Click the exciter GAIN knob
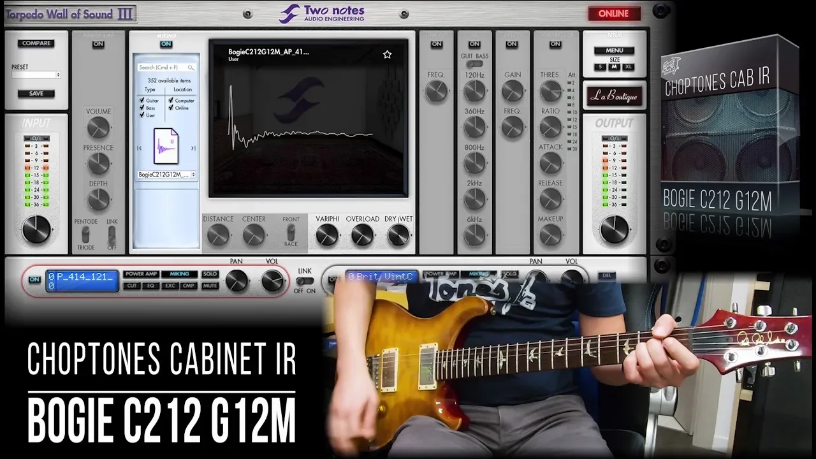Image resolution: width=816 pixels, height=459 pixels. point(512,91)
